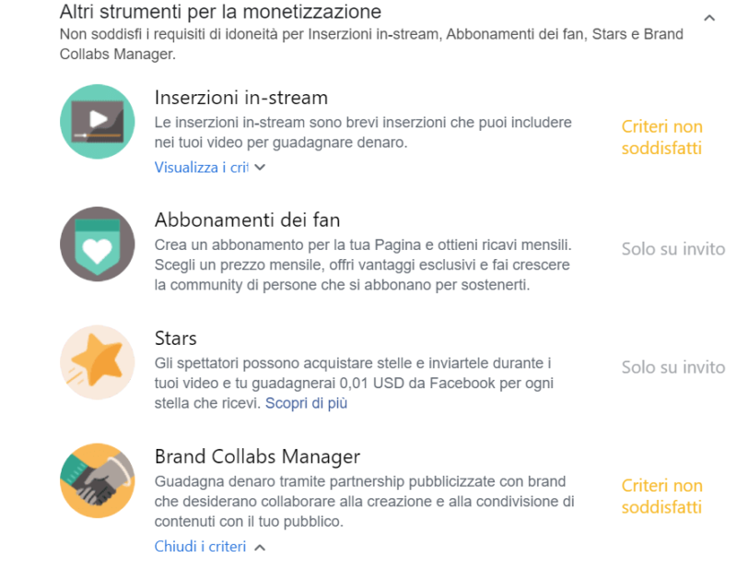Click the Chiudi i criteri link

[200, 546]
